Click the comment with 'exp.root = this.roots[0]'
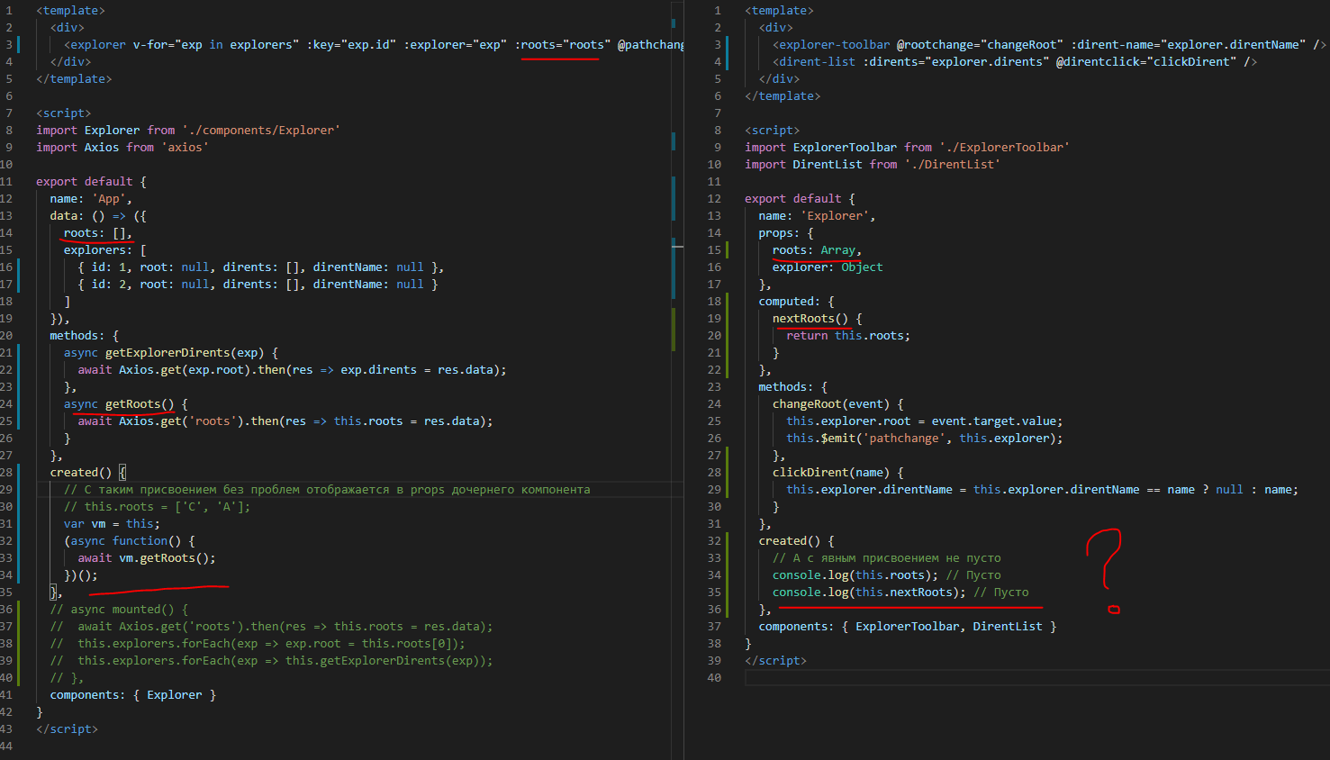The height and width of the screenshot is (760, 1330). click(x=258, y=643)
